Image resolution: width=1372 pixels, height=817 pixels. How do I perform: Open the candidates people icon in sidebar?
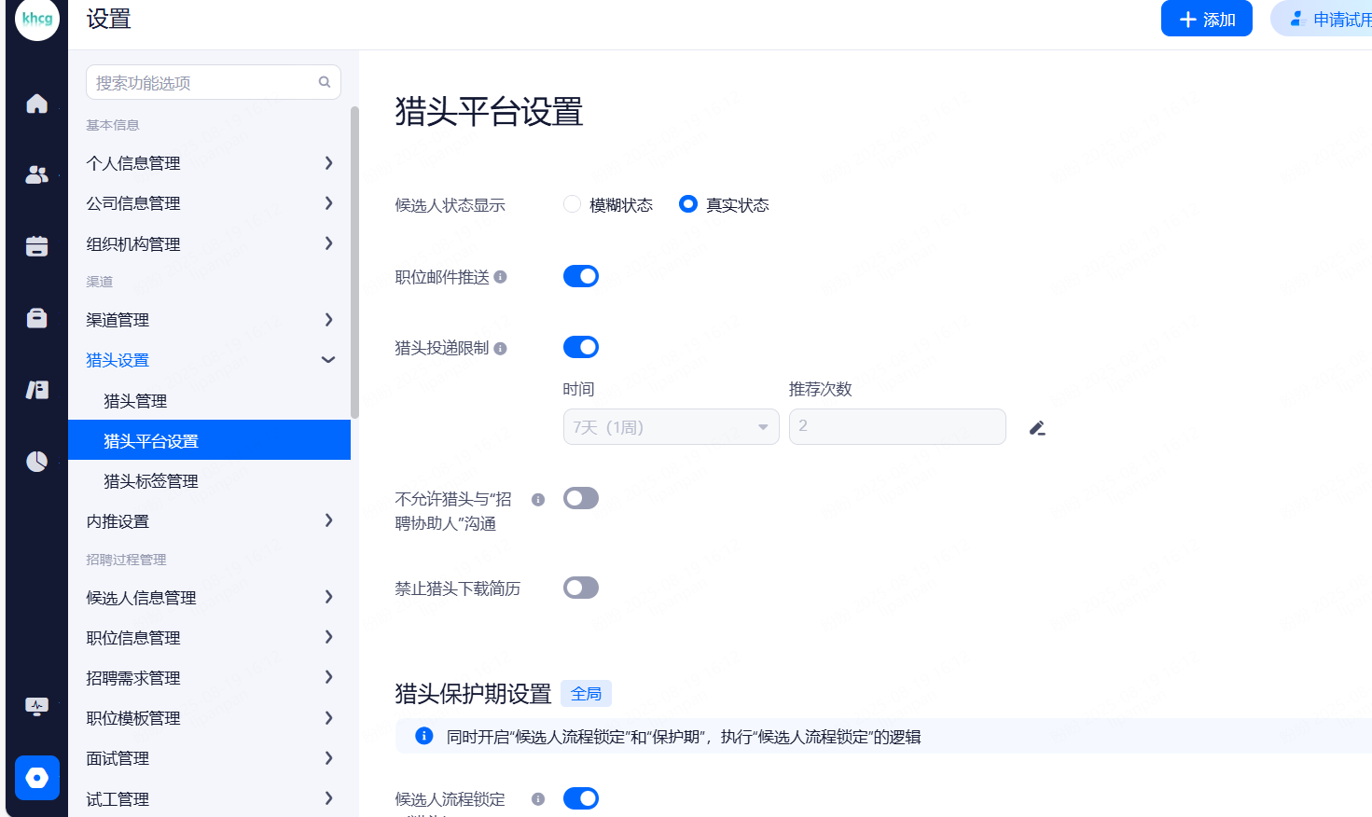pyautogui.click(x=36, y=174)
